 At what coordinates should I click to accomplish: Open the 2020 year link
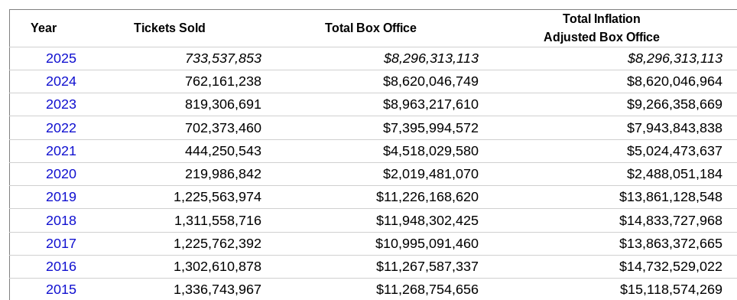pos(60,174)
